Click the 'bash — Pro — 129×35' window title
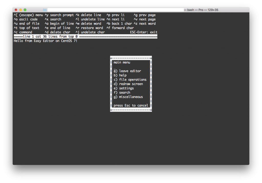 coord(203,10)
